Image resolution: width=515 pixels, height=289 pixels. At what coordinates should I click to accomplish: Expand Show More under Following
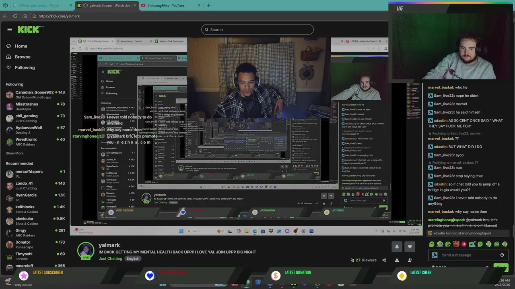point(14,153)
